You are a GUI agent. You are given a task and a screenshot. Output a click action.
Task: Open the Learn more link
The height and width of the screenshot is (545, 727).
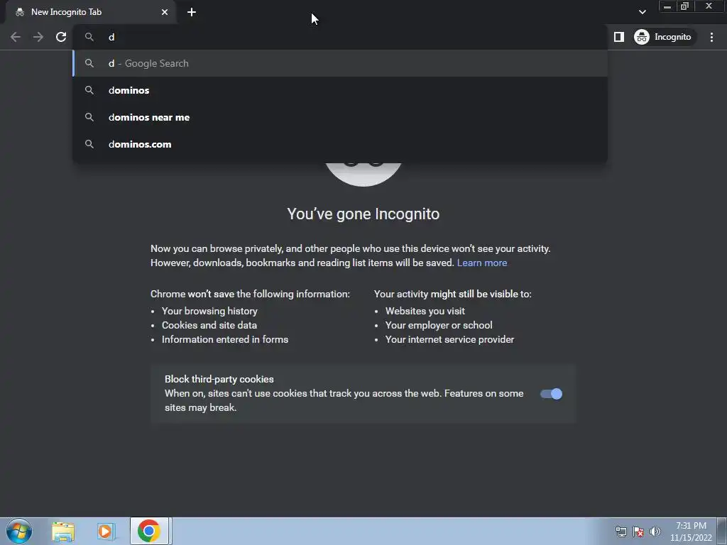tap(482, 263)
